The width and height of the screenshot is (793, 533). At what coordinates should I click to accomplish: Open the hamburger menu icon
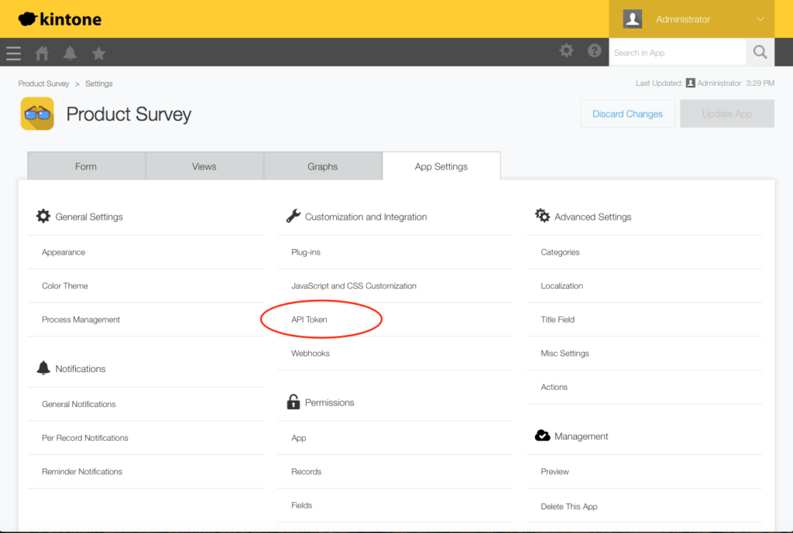point(13,53)
